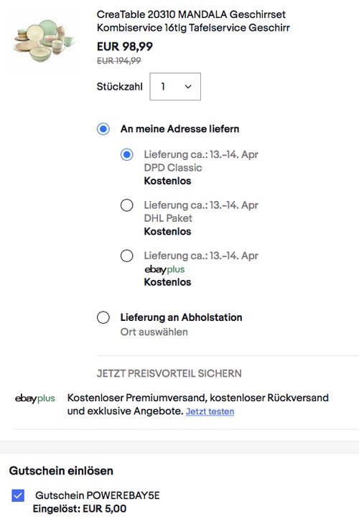The image size is (359, 524).
Task: Click Eingelöst: EUR 5,00 text
Action: tap(80, 509)
